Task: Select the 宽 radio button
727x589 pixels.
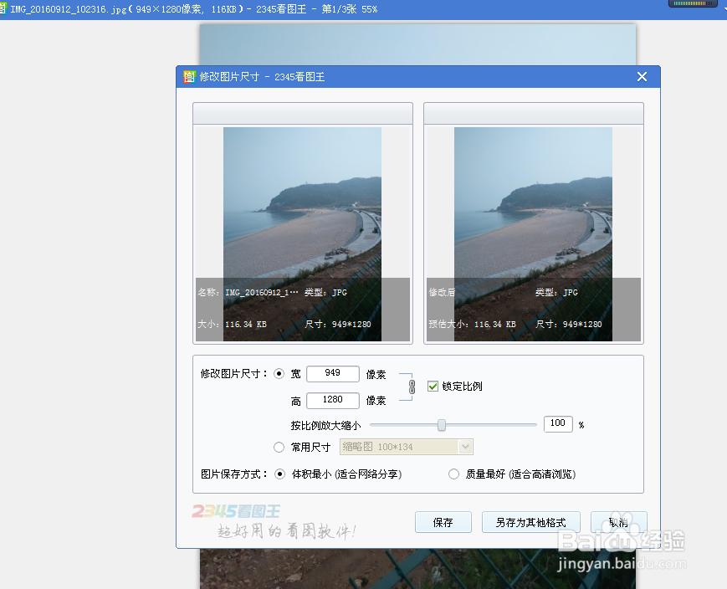Action: [x=279, y=374]
